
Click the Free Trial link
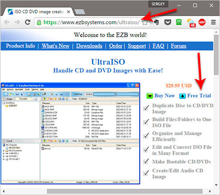(199, 96)
